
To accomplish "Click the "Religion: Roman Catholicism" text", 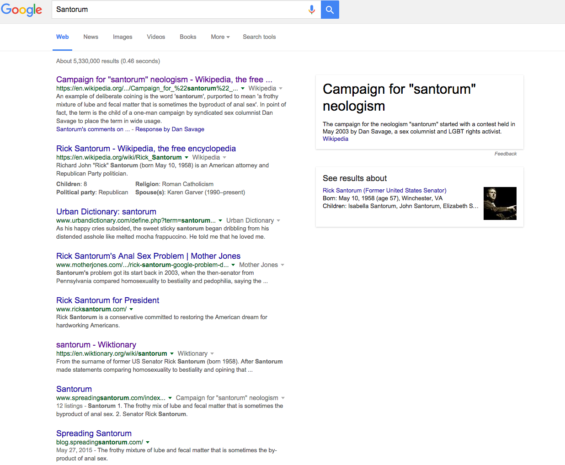I will [174, 184].
